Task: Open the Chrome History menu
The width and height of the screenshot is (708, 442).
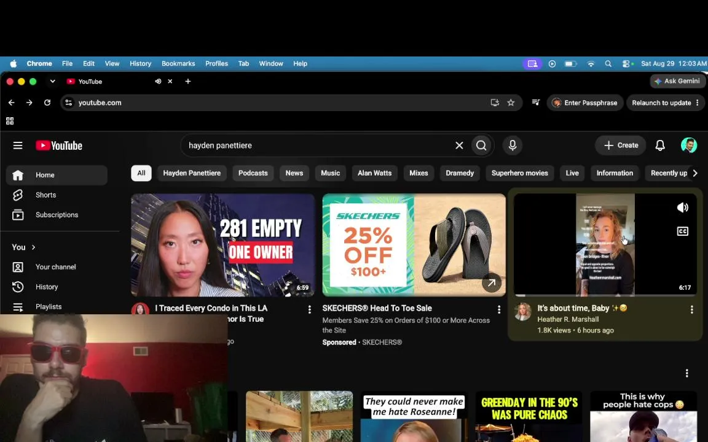Action: pos(140,64)
